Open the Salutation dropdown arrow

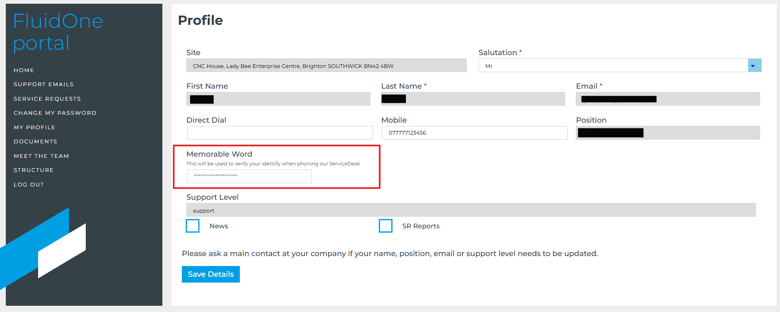754,65
